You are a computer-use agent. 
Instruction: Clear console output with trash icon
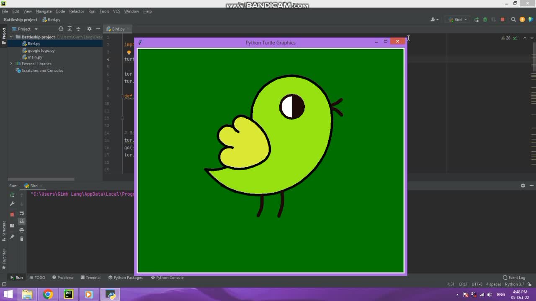coord(22,239)
